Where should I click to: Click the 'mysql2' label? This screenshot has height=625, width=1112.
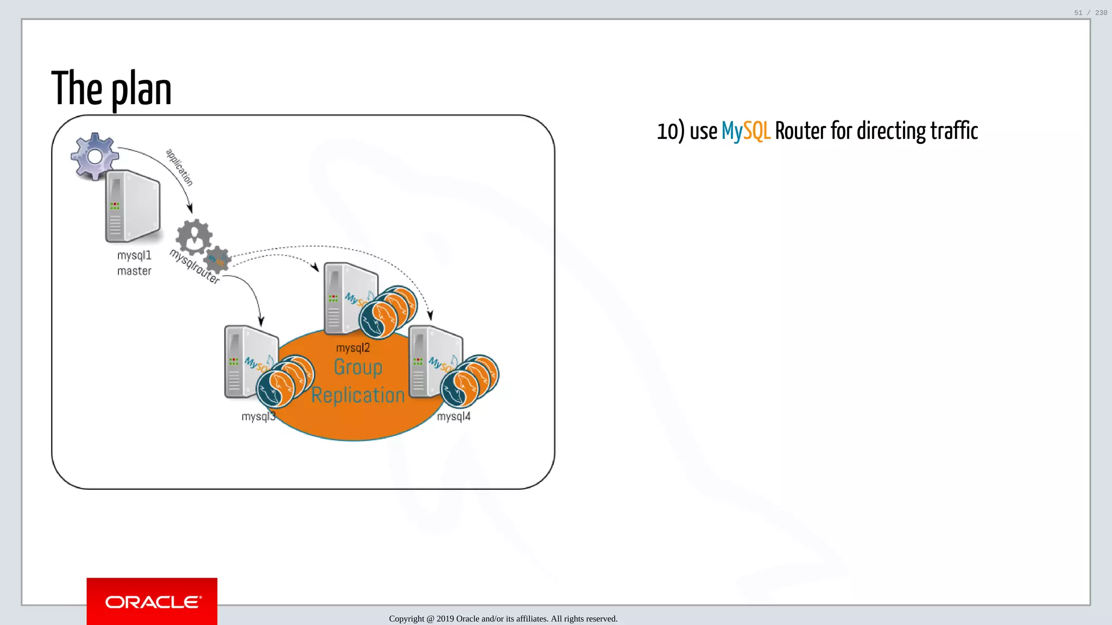pyautogui.click(x=353, y=348)
